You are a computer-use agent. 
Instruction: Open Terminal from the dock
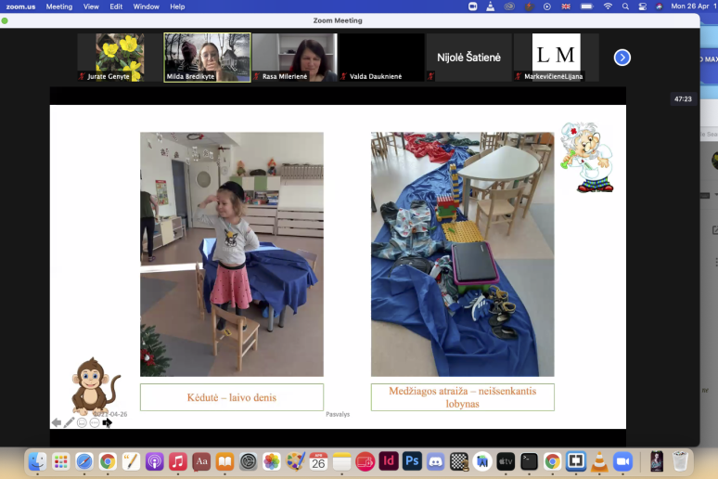[529, 461]
